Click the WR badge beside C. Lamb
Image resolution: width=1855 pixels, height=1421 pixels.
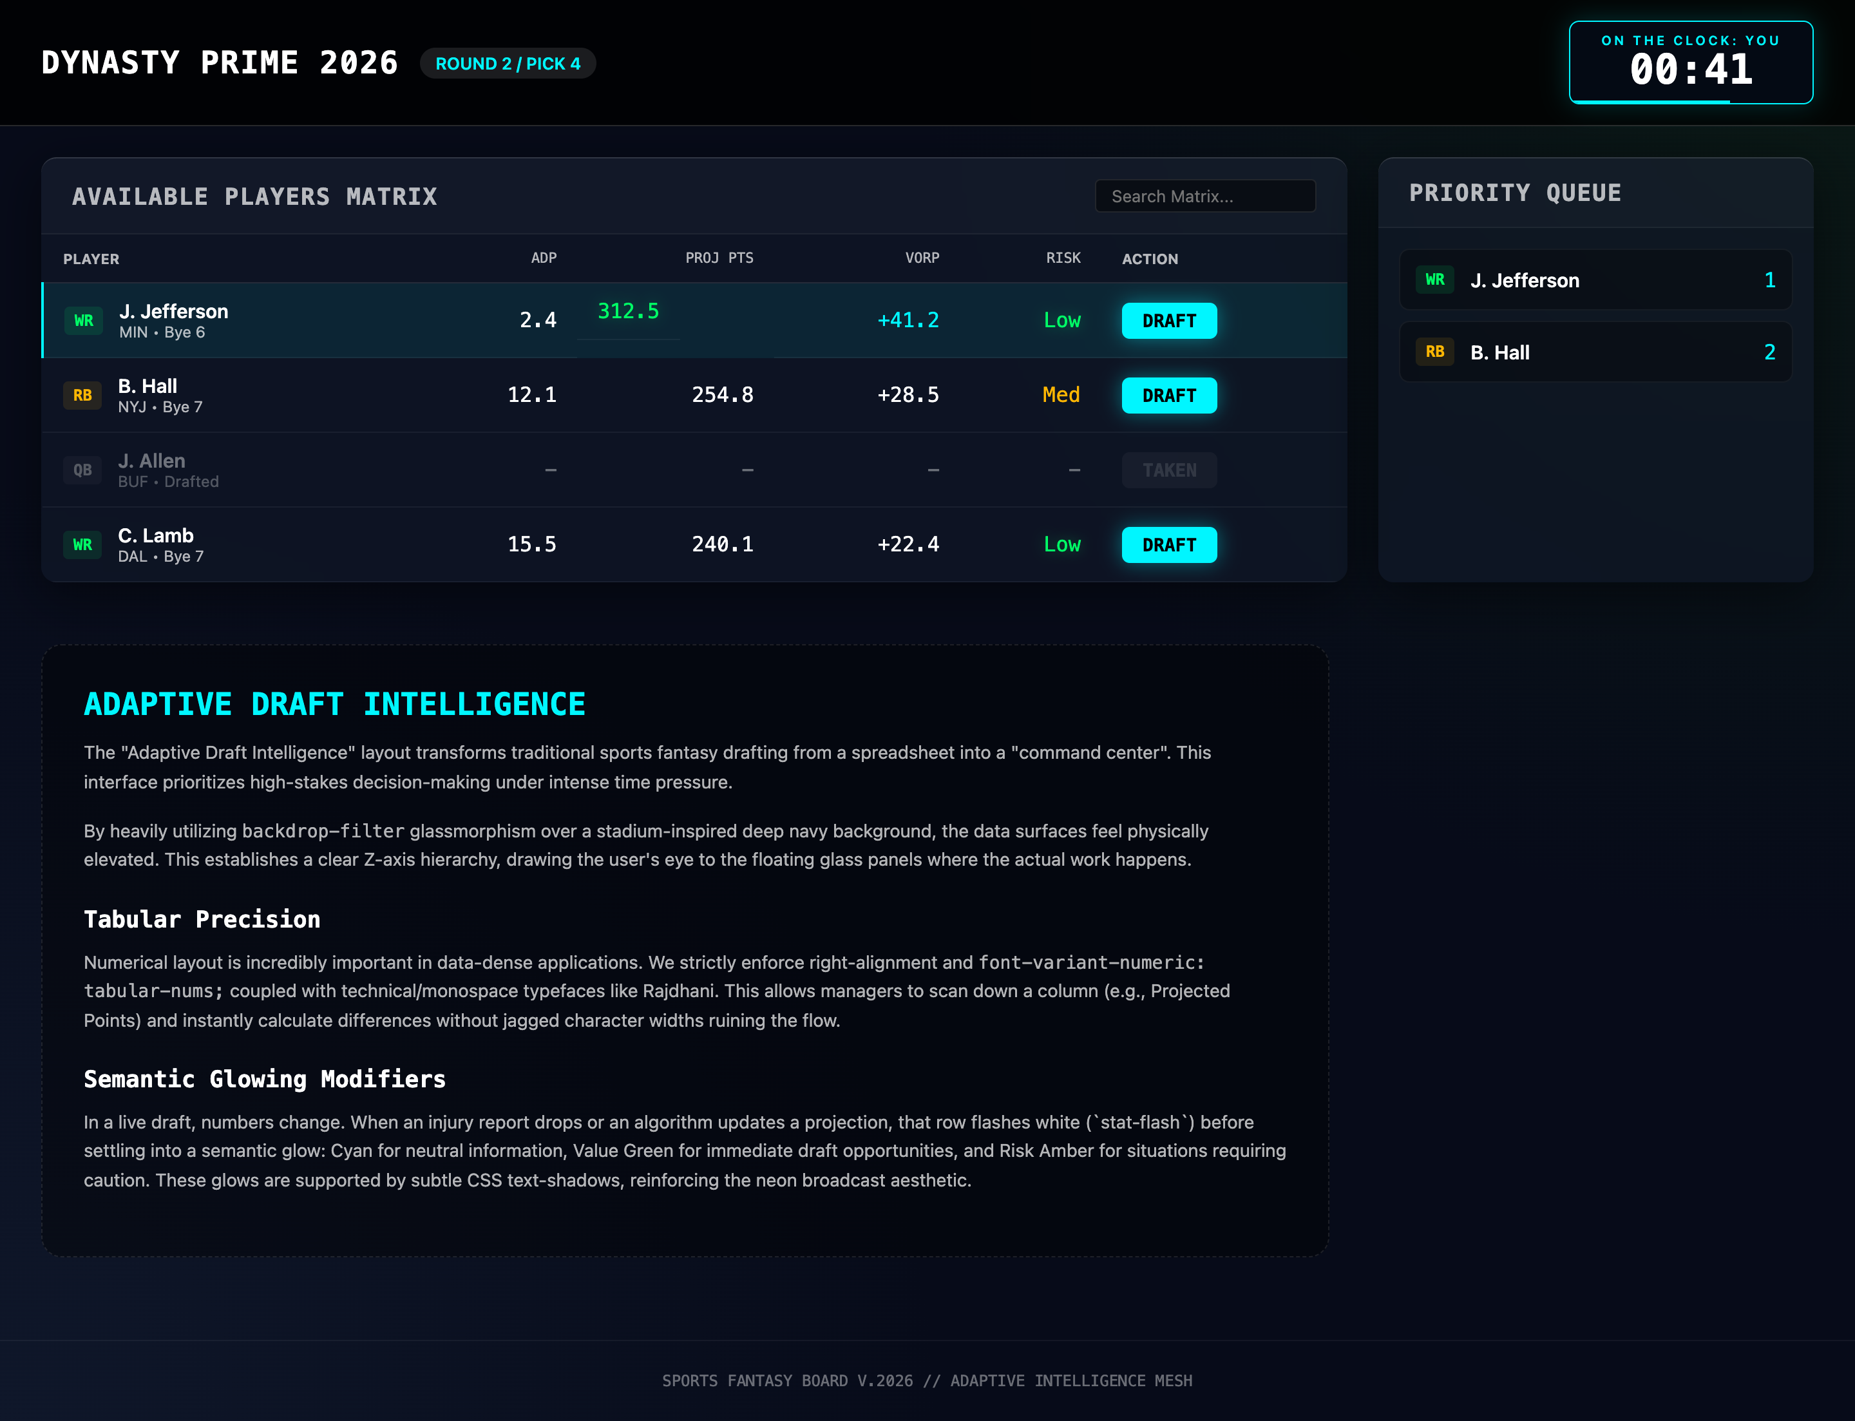[82, 545]
